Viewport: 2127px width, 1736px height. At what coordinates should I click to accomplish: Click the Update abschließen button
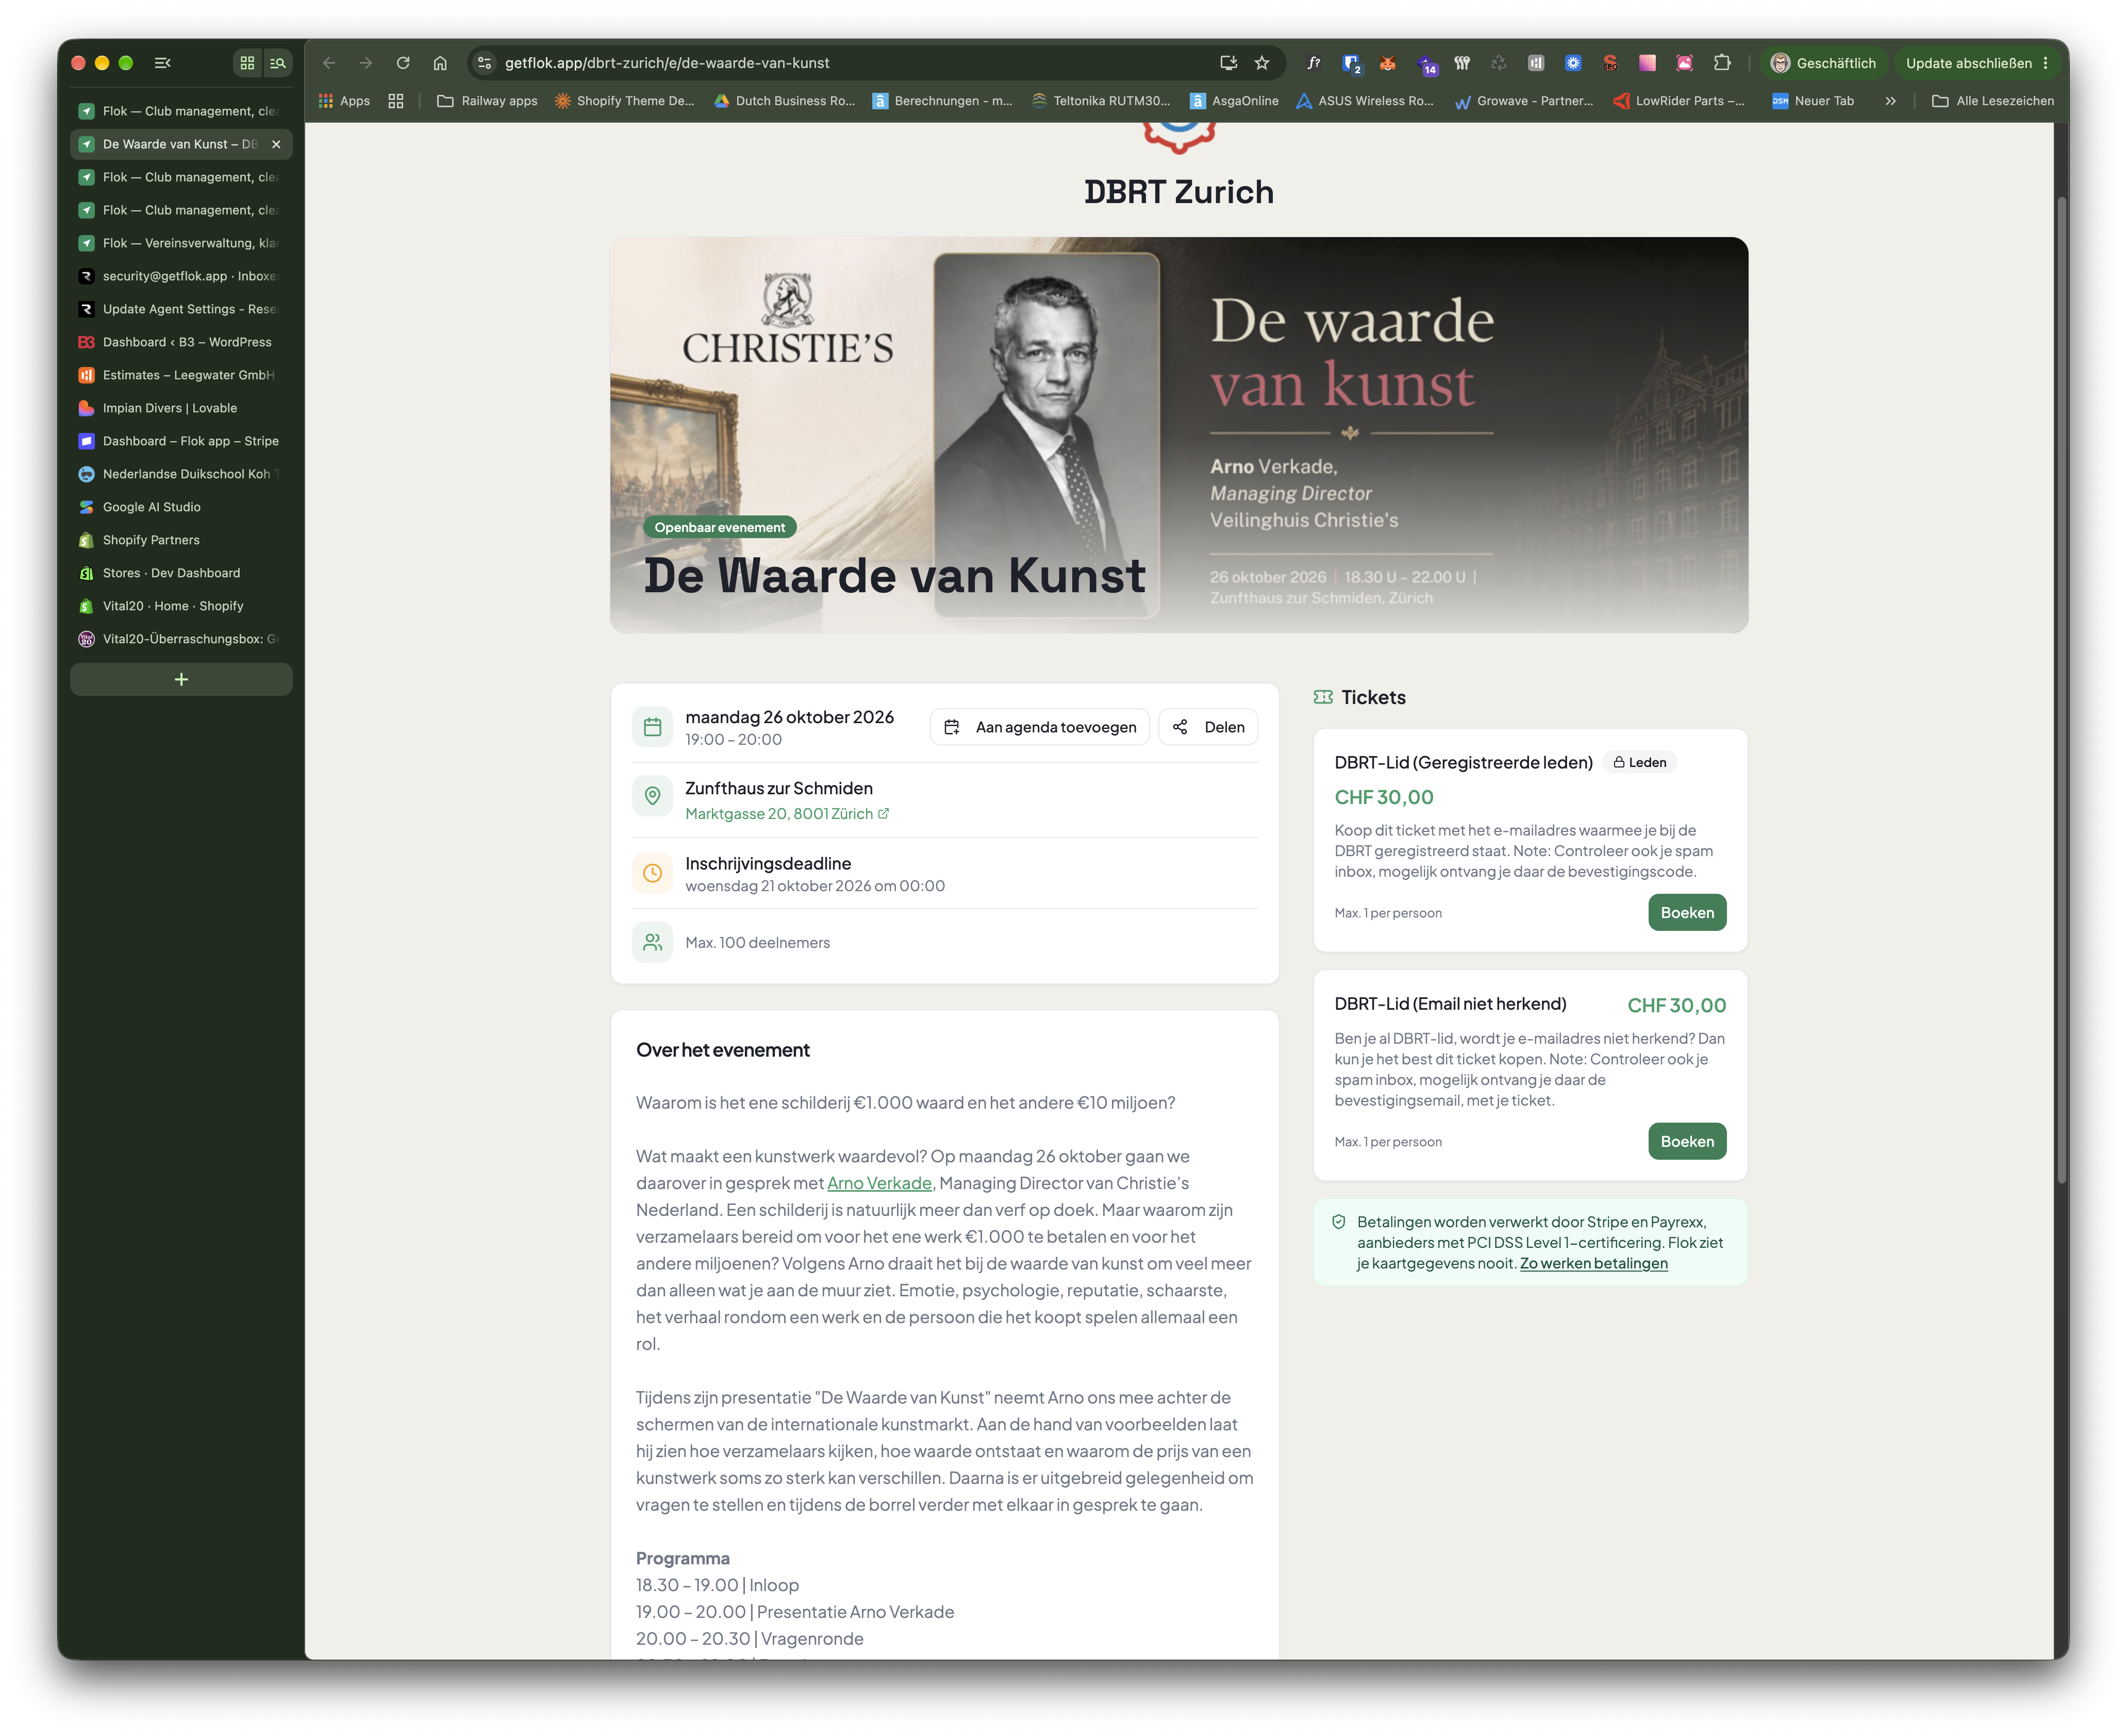click(1968, 63)
